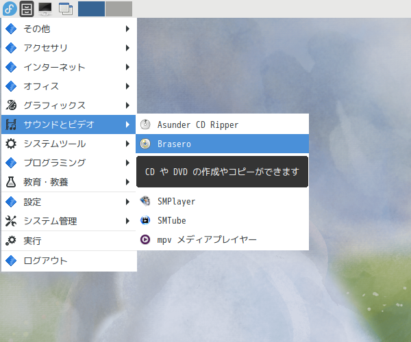This screenshot has width=411, height=342.
Task: Switch to the gray desktop pager workspace
Action: (119, 9)
